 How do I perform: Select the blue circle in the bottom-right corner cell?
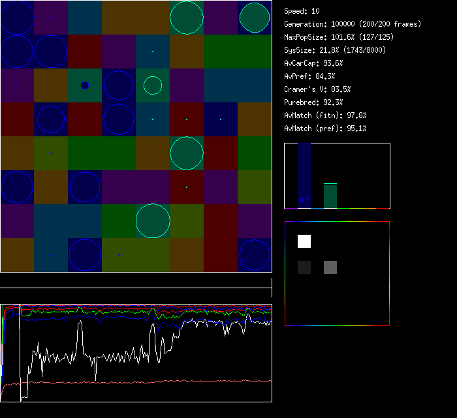click(x=255, y=255)
